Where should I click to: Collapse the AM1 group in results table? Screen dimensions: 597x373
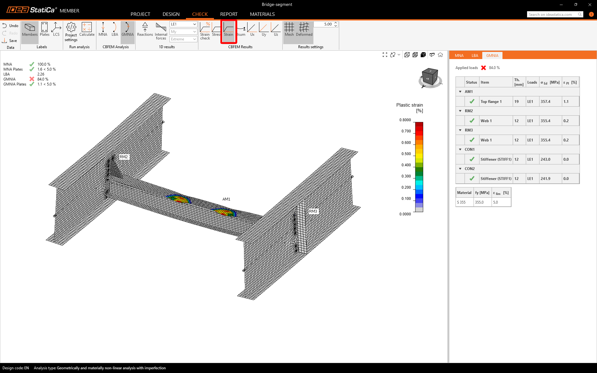pos(460,92)
